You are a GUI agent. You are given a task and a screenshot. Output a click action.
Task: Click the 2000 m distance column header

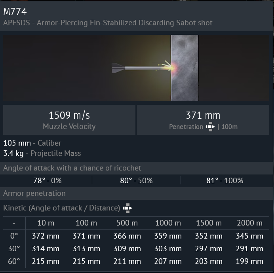(249, 223)
